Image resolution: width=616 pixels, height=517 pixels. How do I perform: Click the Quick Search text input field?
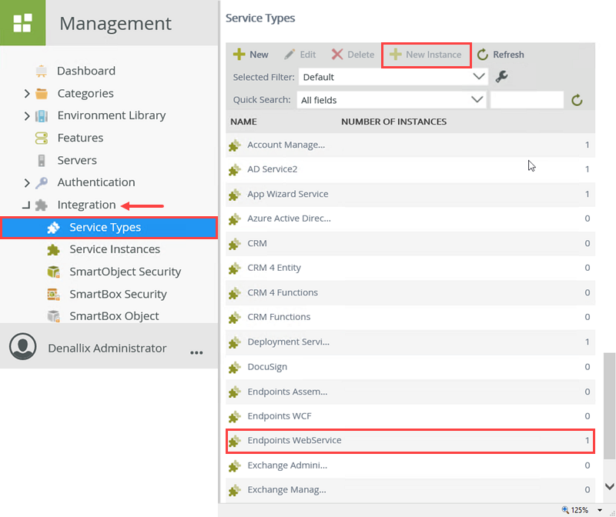click(527, 100)
